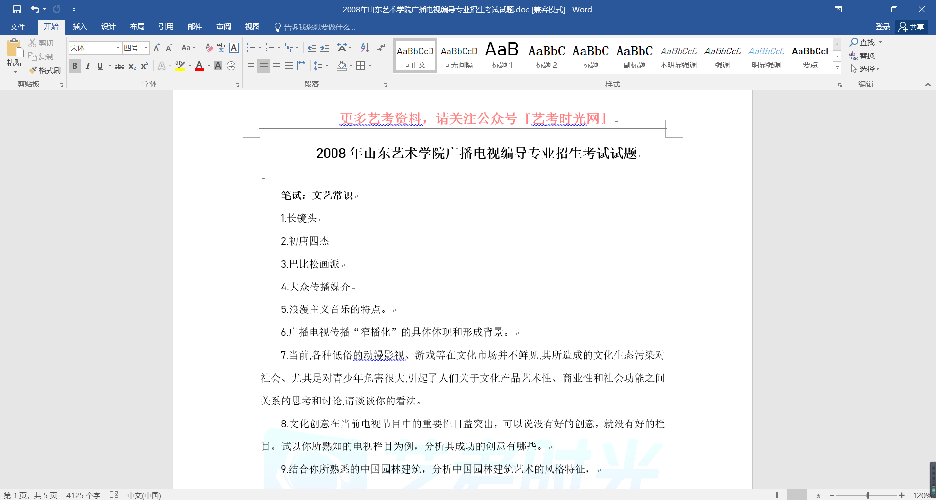Viewport: 936px width, 500px height.
Task: Expand the styles gallery more arrow
Action: click(837, 68)
